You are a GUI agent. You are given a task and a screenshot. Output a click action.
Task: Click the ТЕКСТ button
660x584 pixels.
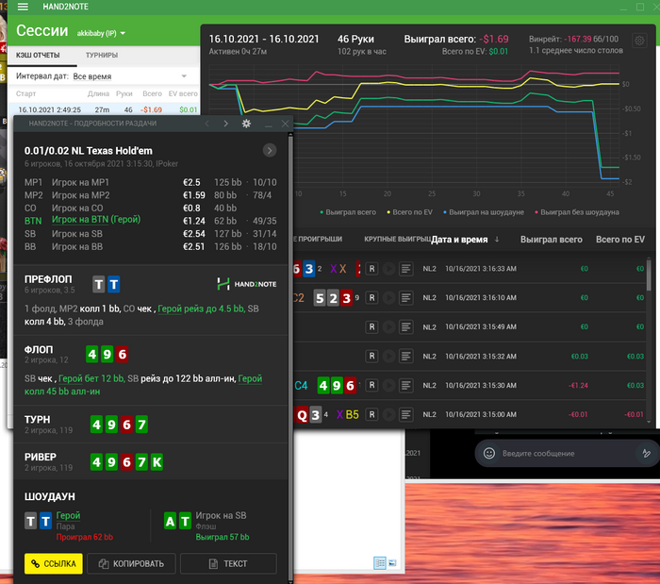(228, 564)
